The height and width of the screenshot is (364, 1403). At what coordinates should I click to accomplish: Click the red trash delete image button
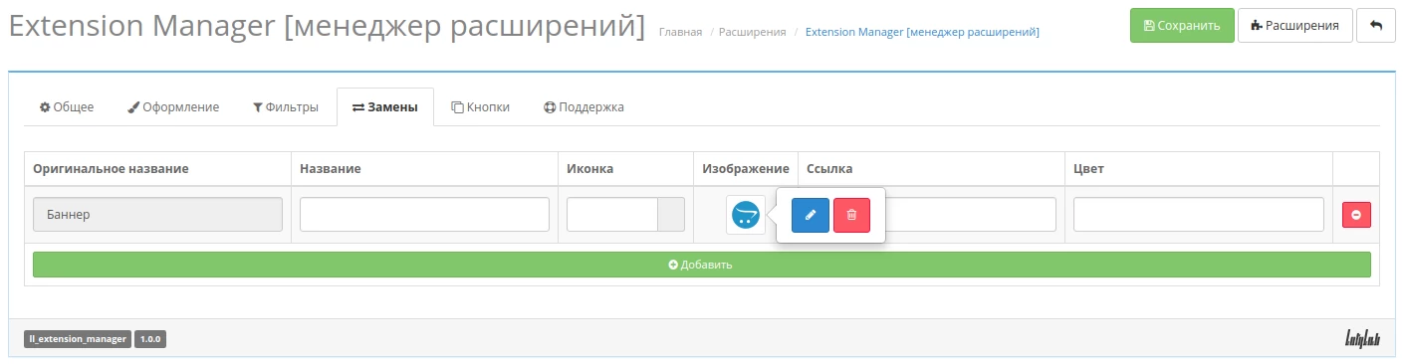[851, 215]
